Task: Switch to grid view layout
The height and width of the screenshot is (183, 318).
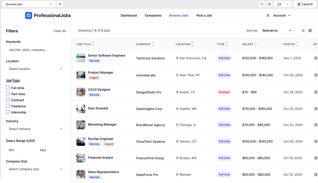Action: (x=310, y=31)
